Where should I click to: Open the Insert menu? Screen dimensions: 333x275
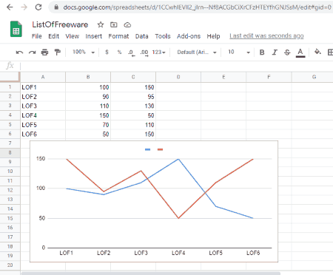[x=94, y=36]
